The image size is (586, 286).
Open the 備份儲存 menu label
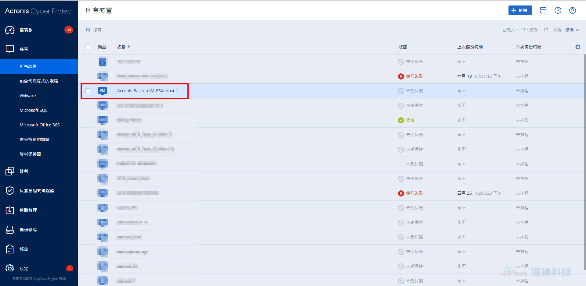click(x=28, y=230)
